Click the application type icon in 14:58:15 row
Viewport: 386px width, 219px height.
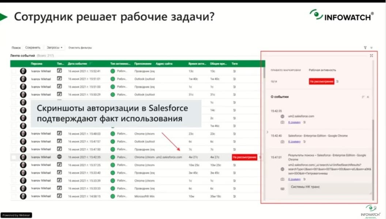pos(59,196)
